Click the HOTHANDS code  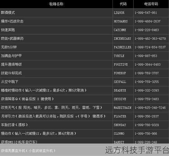[121, 21]
